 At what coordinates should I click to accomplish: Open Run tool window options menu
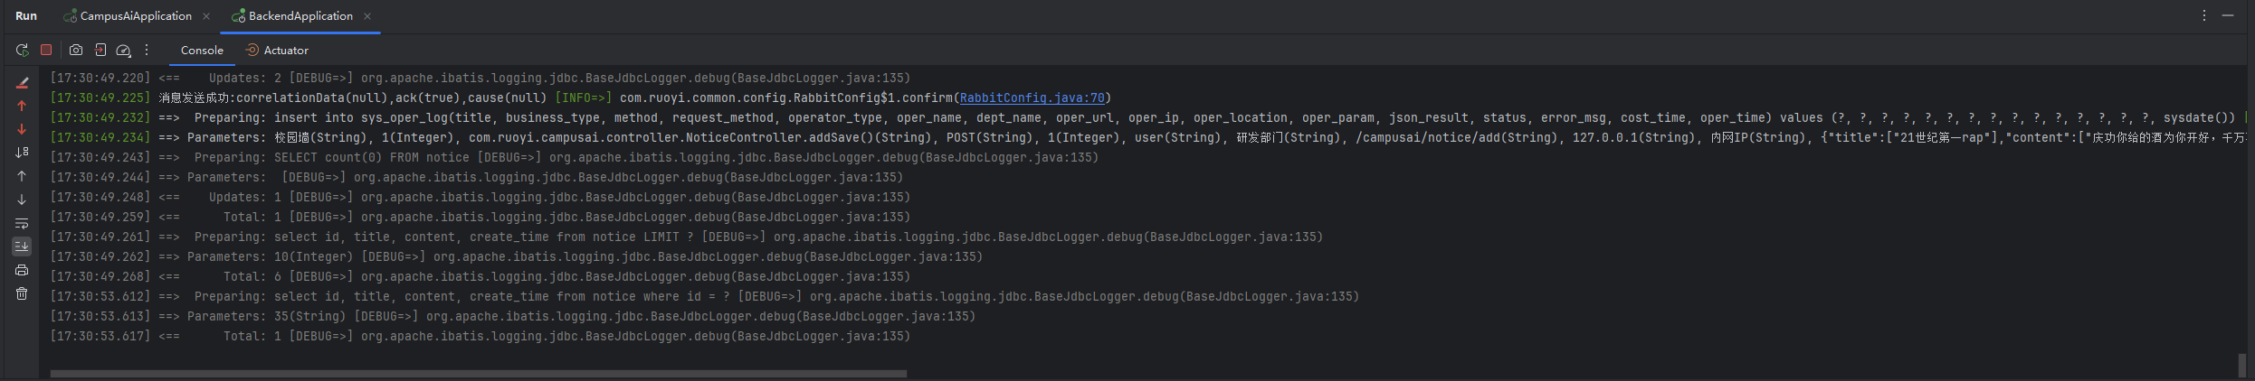click(2204, 15)
